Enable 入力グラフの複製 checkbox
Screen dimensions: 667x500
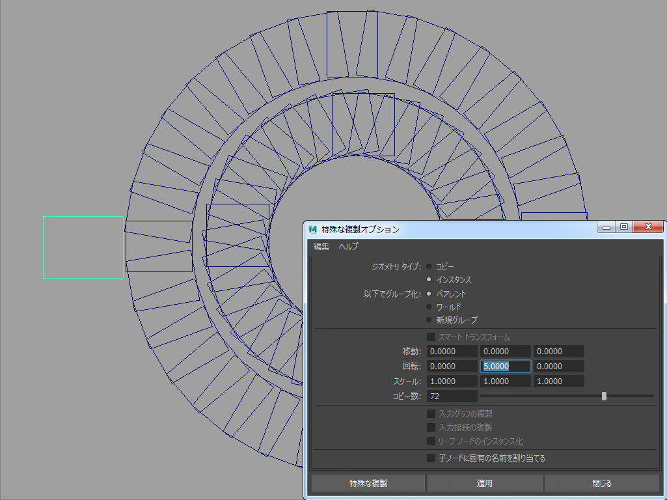coord(431,413)
